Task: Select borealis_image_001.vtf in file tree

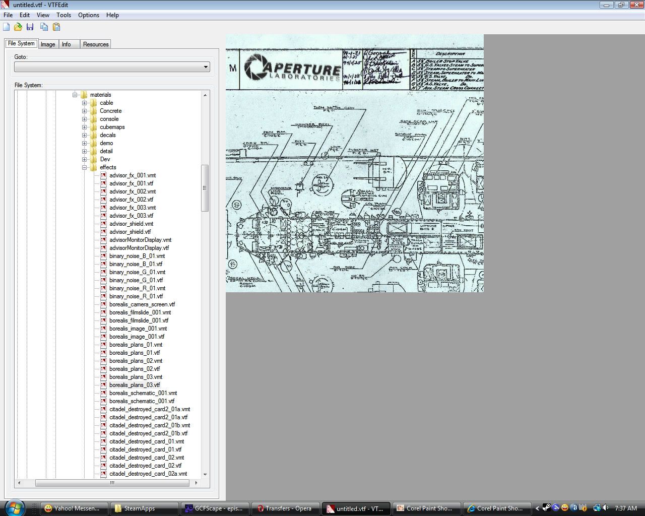Action: click(137, 337)
